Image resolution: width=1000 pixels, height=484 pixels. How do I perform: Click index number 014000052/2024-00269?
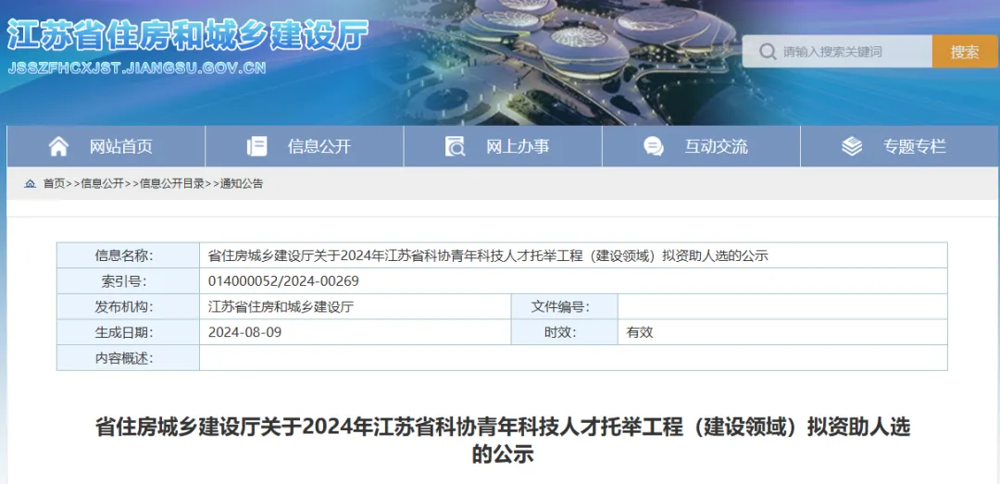click(x=283, y=281)
